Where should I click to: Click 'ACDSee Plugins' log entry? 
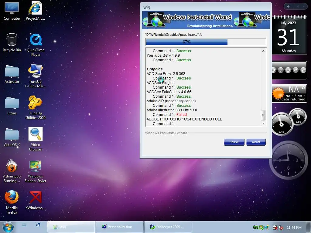[x=160, y=83]
